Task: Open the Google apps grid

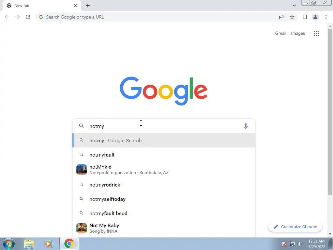Action: pyautogui.click(x=316, y=34)
